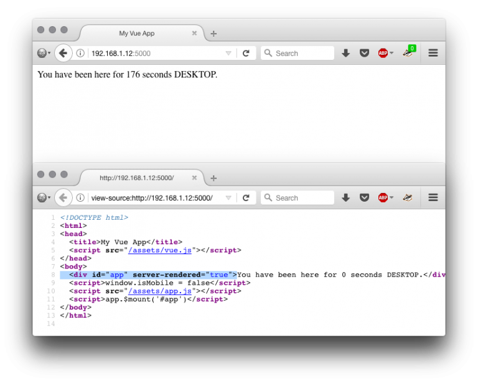The width and height of the screenshot is (478, 383).
Task: Open site info icon in the view-source window
Action: (x=80, y=198)
